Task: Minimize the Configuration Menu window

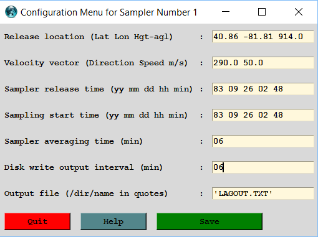Action: coord(226,12)
